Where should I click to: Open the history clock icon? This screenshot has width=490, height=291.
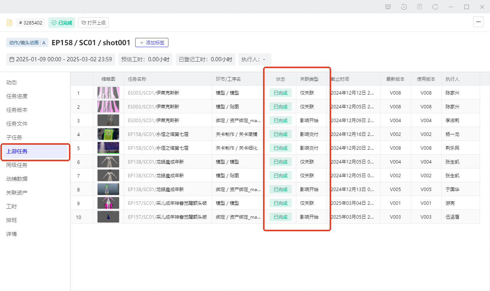click(404, 7)
